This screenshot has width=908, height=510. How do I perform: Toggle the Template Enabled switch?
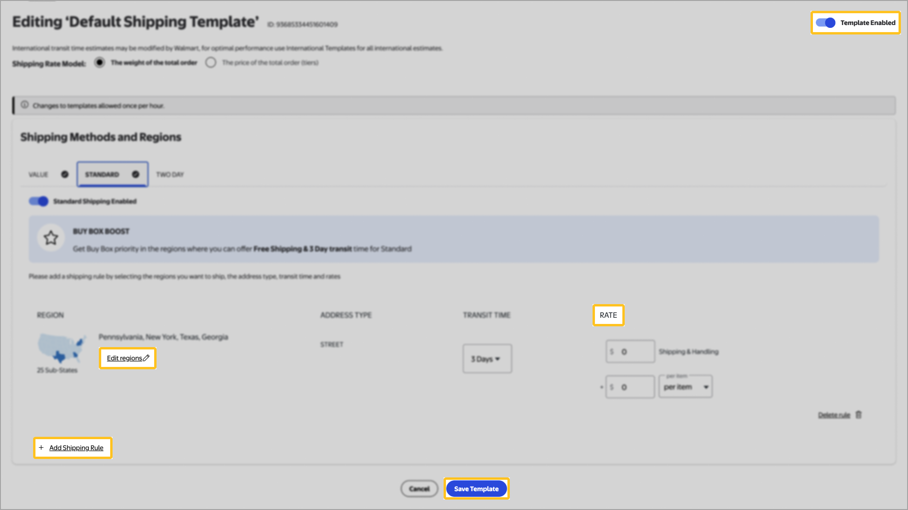tap(826, 23)
